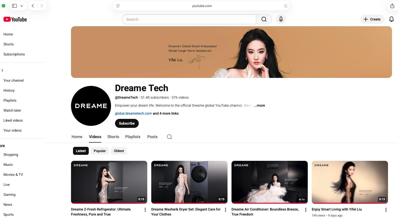This screenshot has height=219, width=398.
Task: Open Enjoy Smart Living with Yifei Liu title
Action: pyautogui.click(x=337, y=209)
